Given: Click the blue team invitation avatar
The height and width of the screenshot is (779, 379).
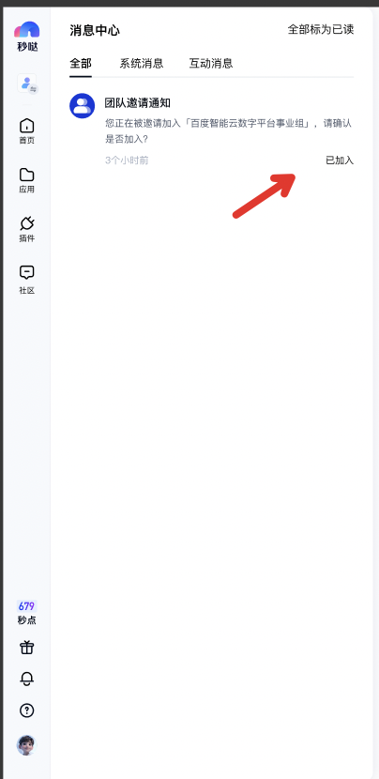Looking at the screenshot, I should [x=82, y=106].
